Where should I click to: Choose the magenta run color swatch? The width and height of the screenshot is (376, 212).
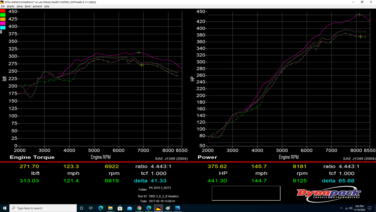pyautogui.click(x=3, y=23)
